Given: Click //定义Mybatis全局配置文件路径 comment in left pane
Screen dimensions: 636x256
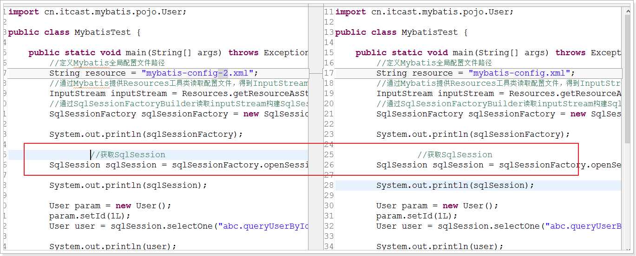Looking at the screenshot, I should [107, 63].
